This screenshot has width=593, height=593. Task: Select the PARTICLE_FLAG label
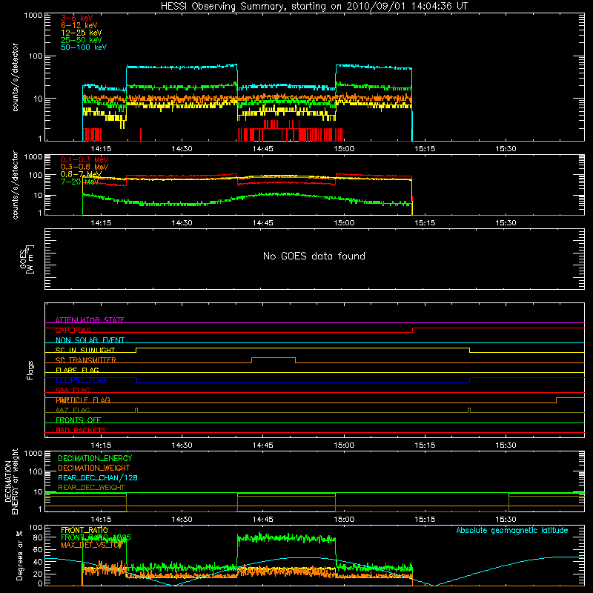coord(83,400)
